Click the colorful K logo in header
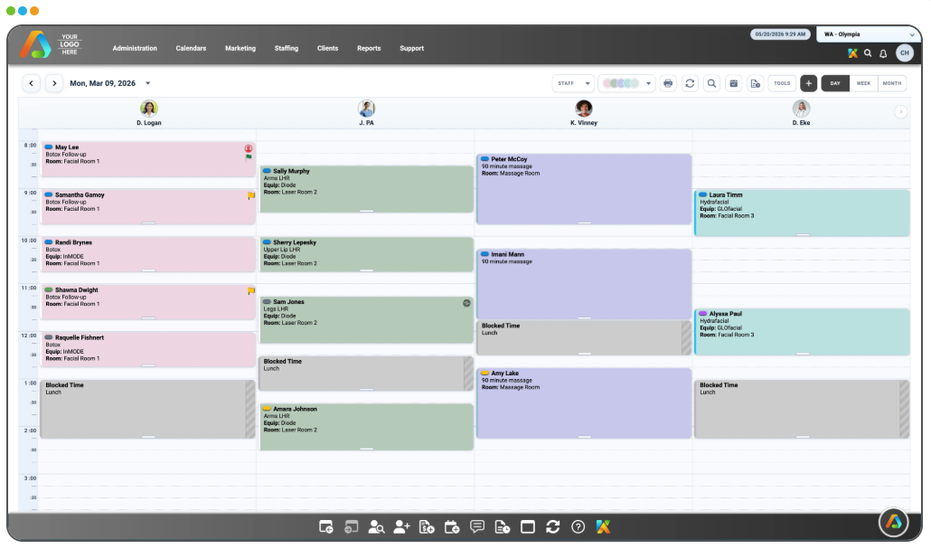Viewport: 931px width, 549px height. click(x=852, y=53)
